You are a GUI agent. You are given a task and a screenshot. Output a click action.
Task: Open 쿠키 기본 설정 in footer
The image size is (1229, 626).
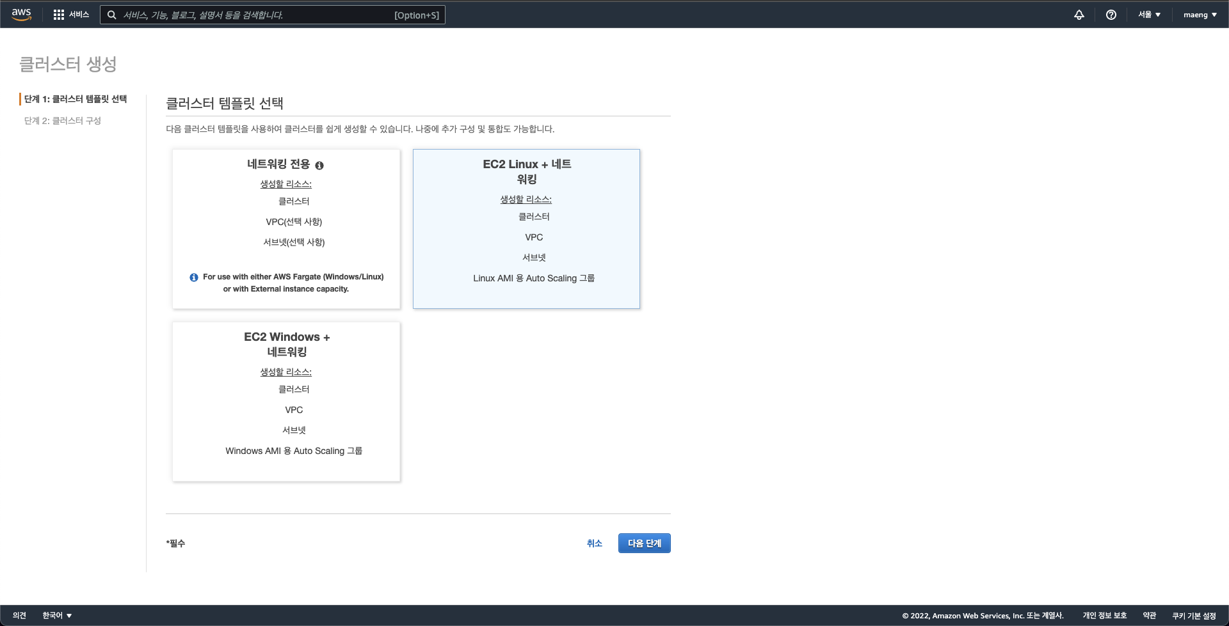(x=1194, y=616)
